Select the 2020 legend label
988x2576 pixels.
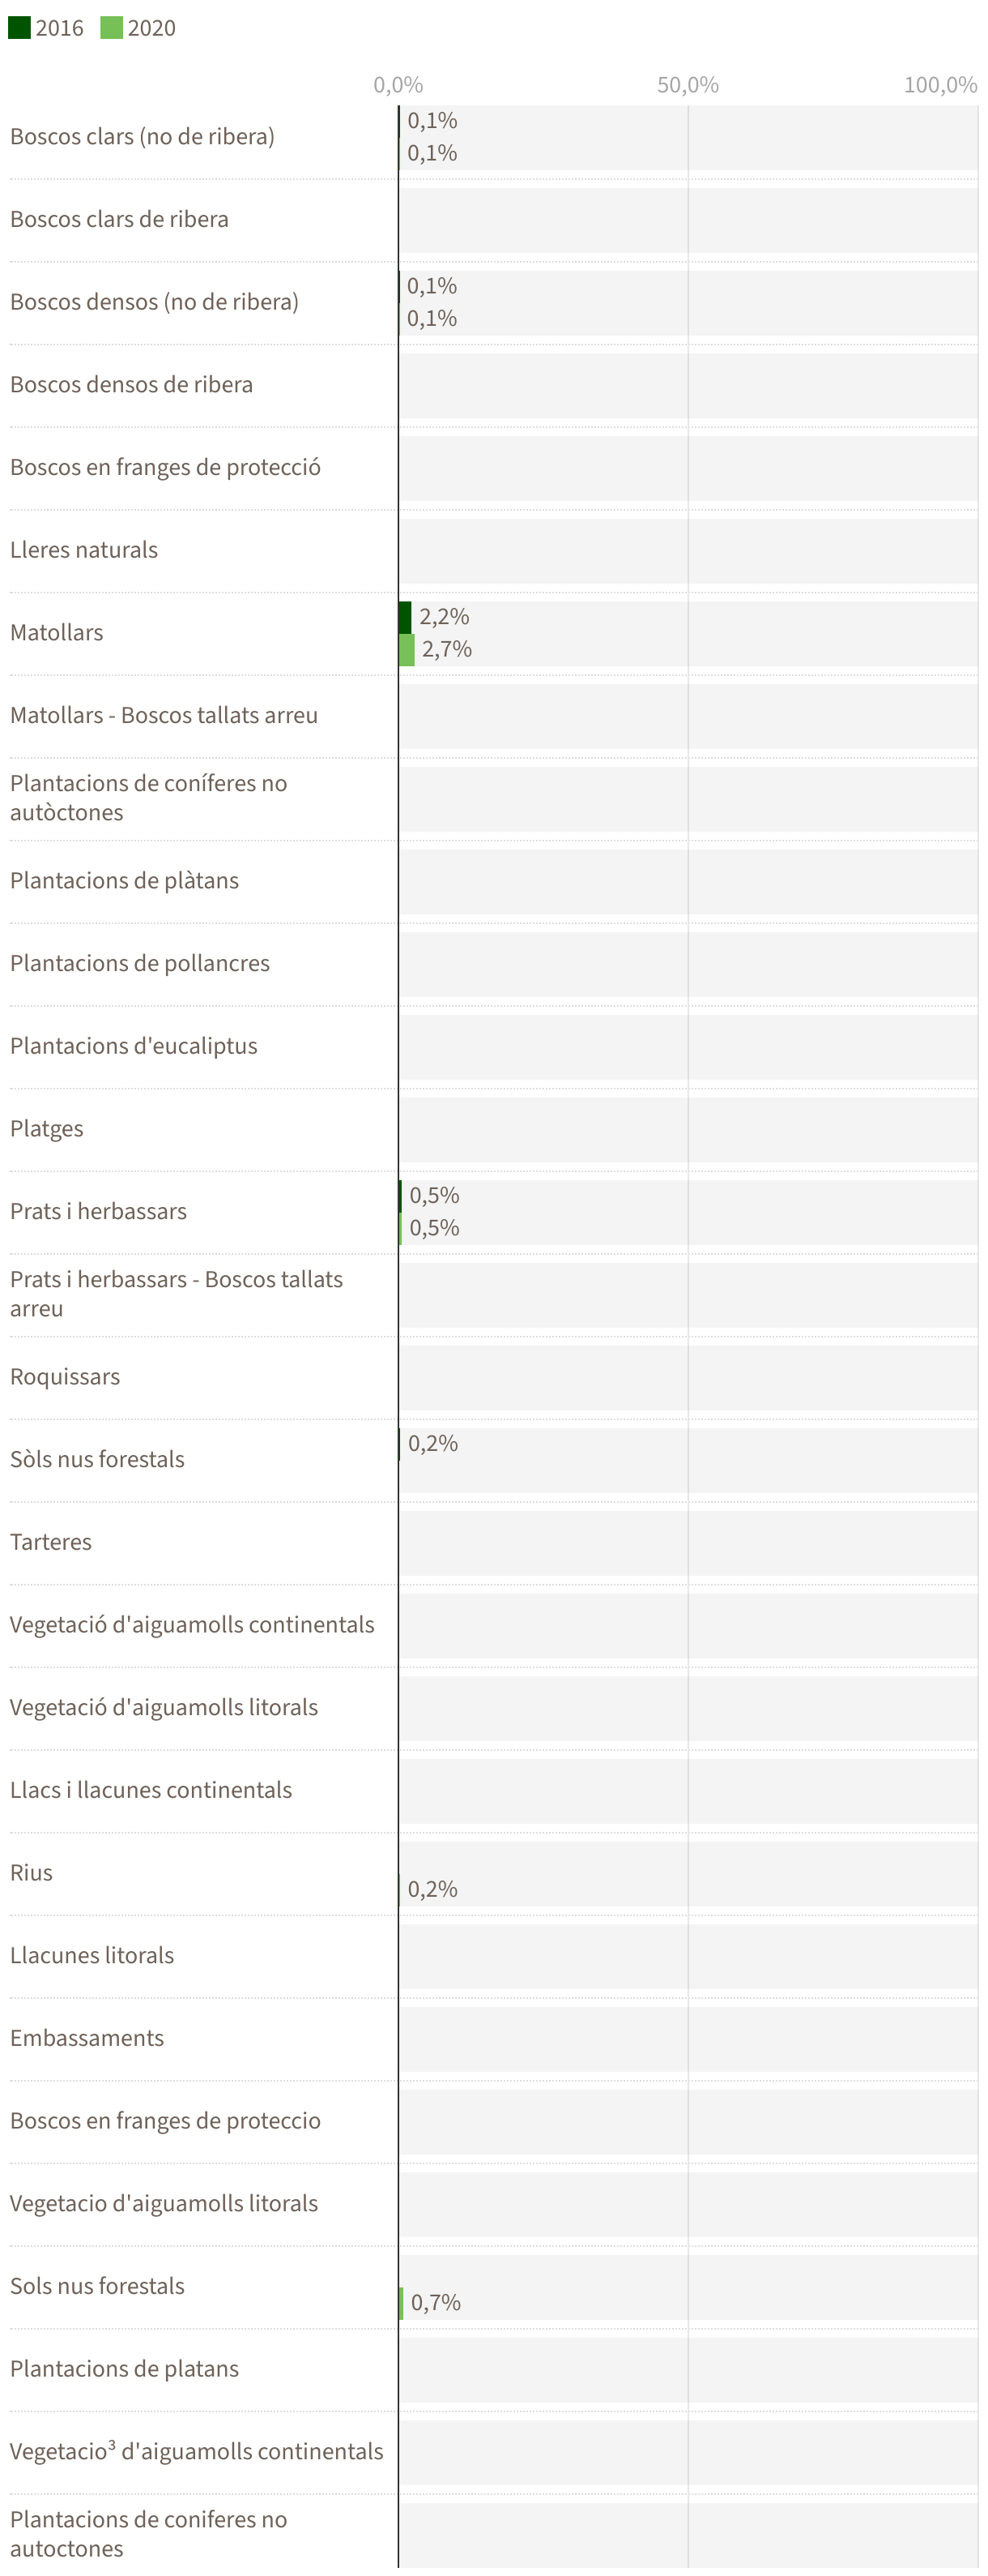tap(151, 28)
